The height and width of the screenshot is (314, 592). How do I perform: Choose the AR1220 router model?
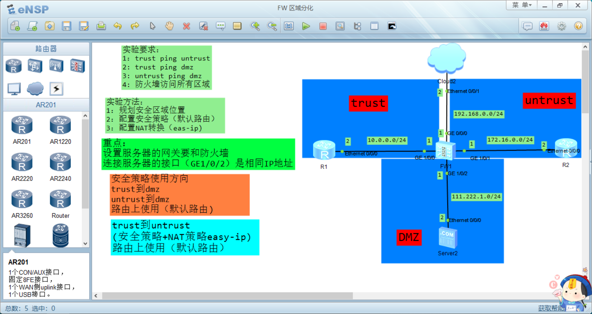pyautogui.click(x=60, y=130)
